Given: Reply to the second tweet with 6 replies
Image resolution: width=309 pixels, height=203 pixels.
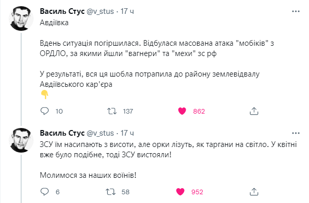Looking at the screenshot, I should tap(44, 192).
